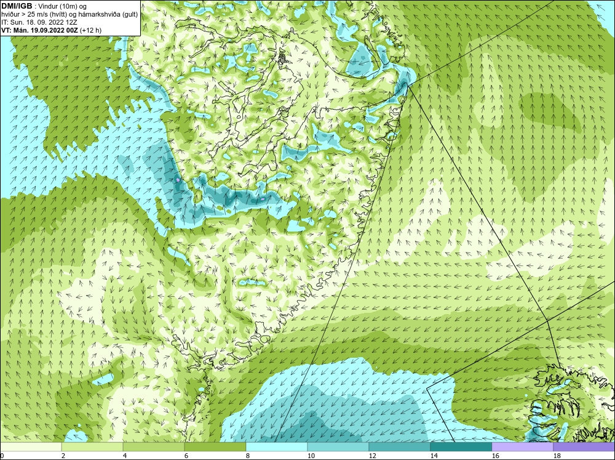
Task: Click the 6–8 m/s olive green legend swatch
Action: [x=215, y=447]
